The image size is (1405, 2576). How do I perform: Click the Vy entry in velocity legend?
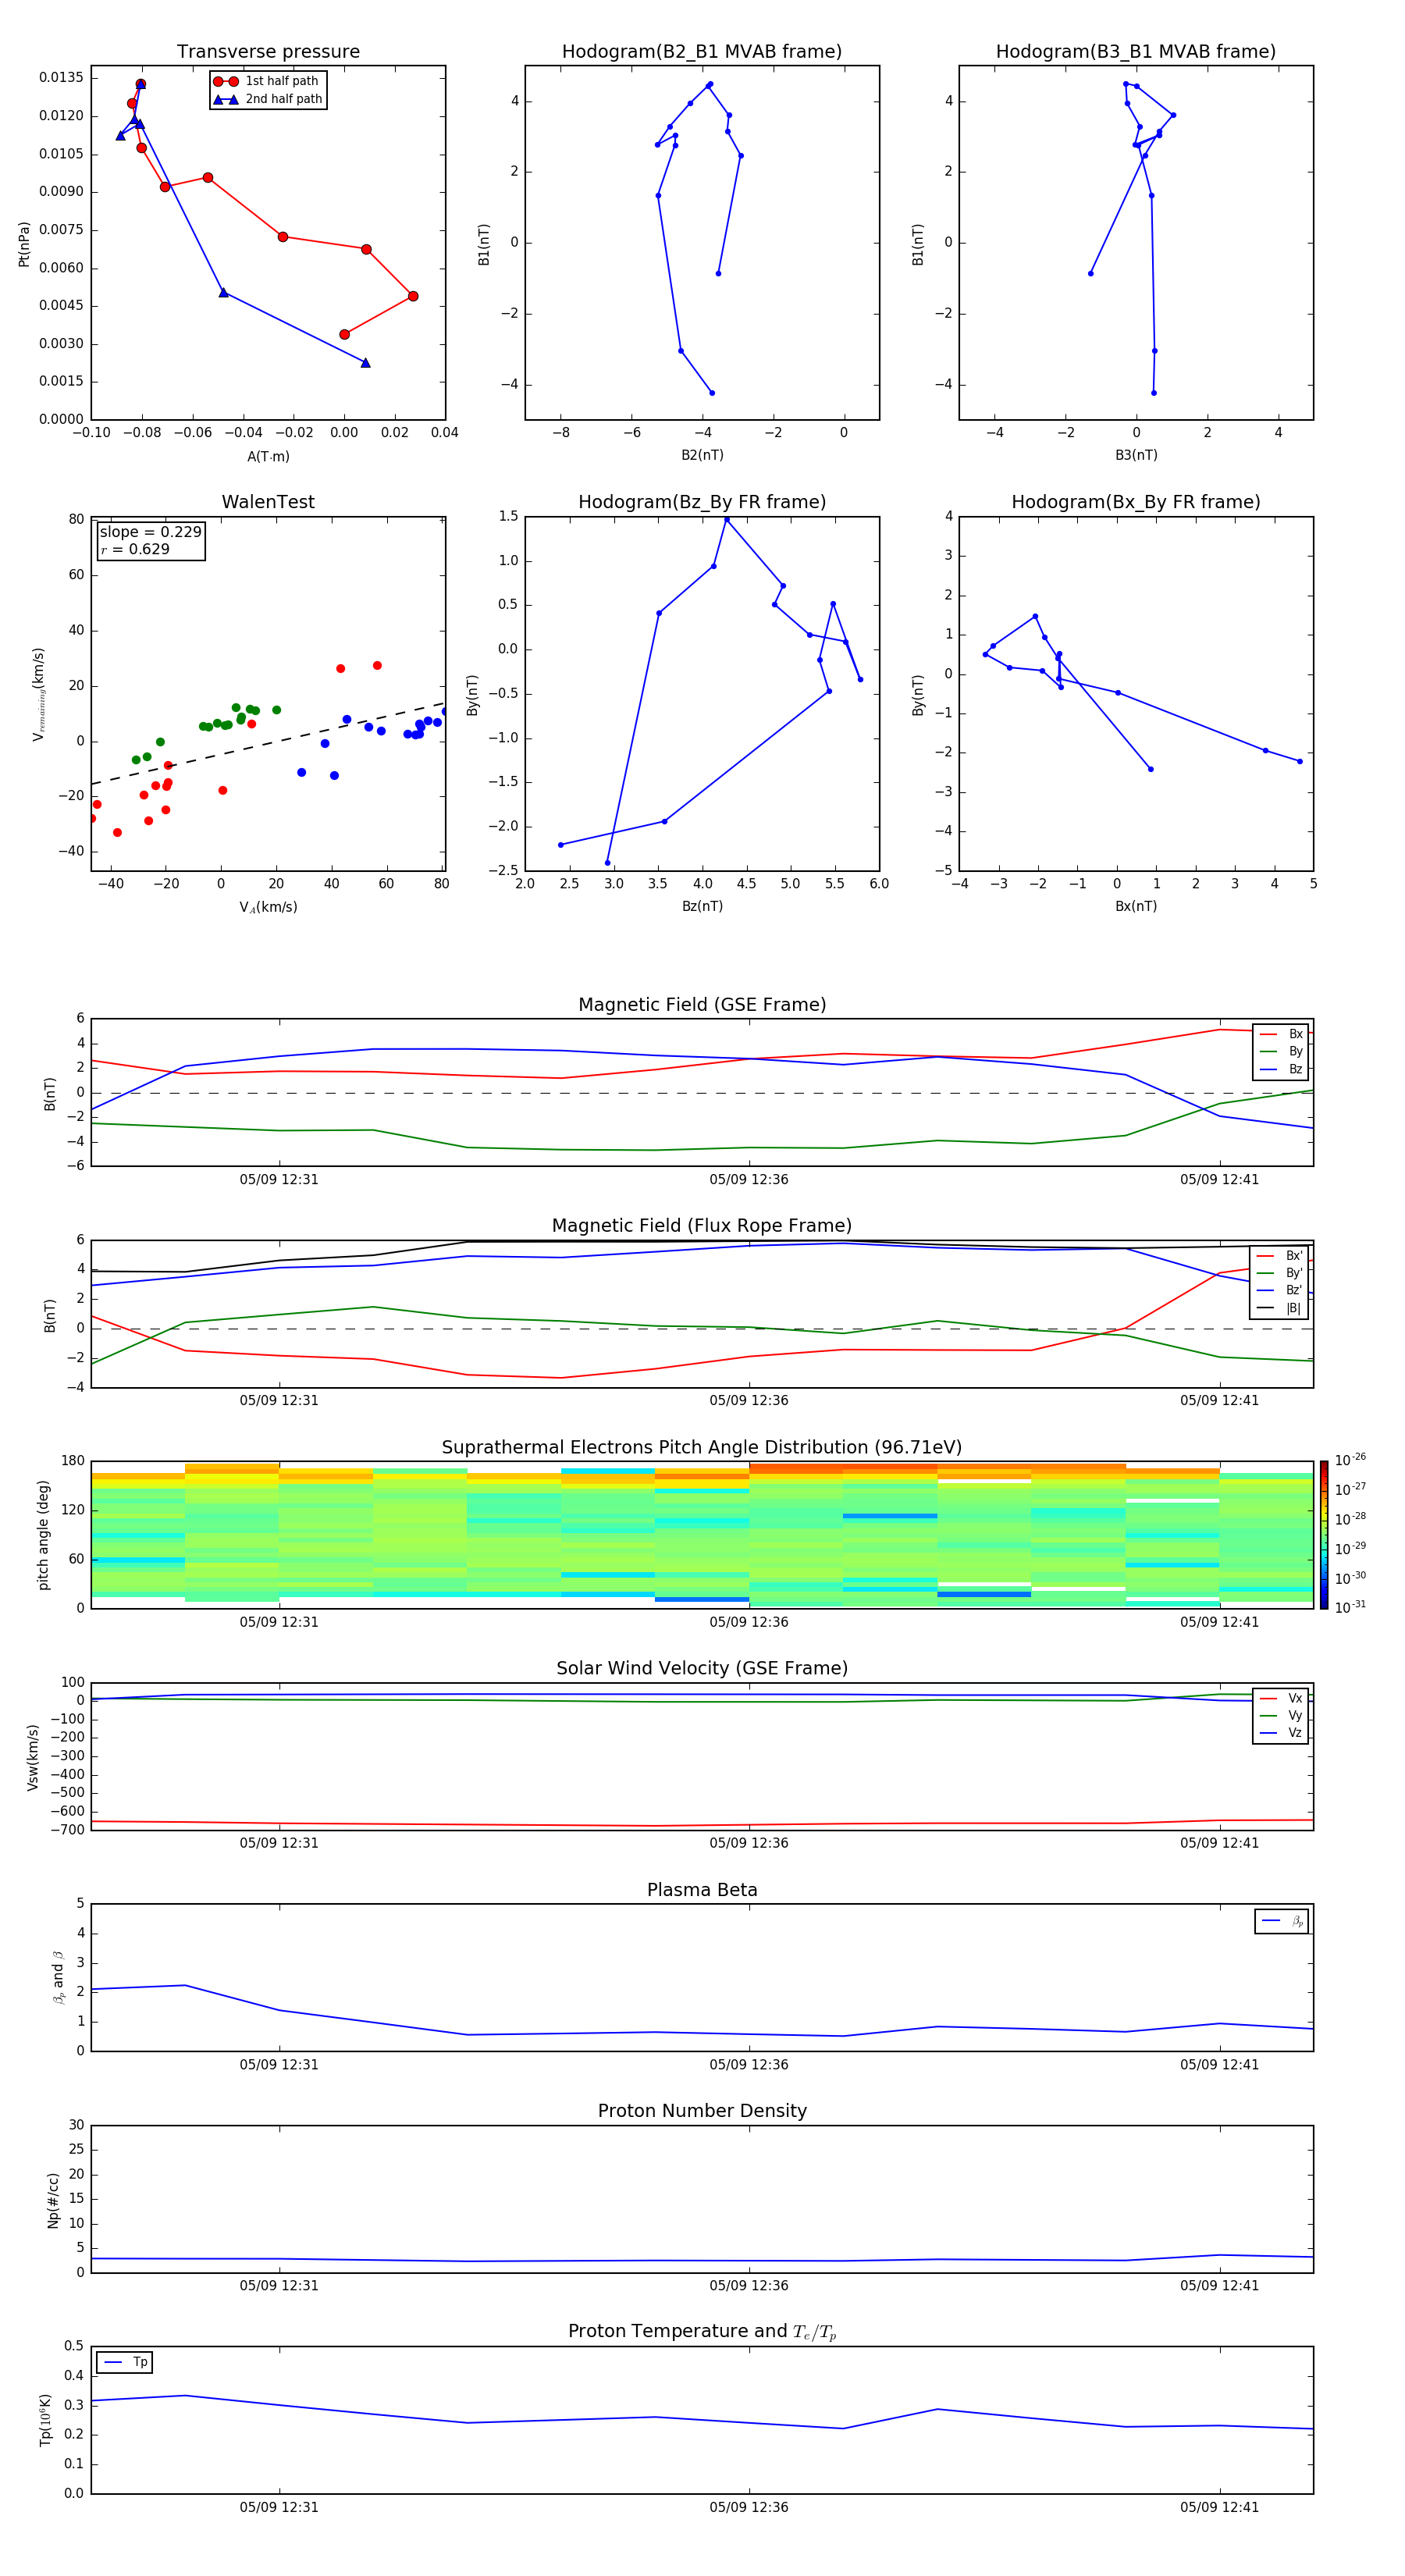pos(1281,1716)
